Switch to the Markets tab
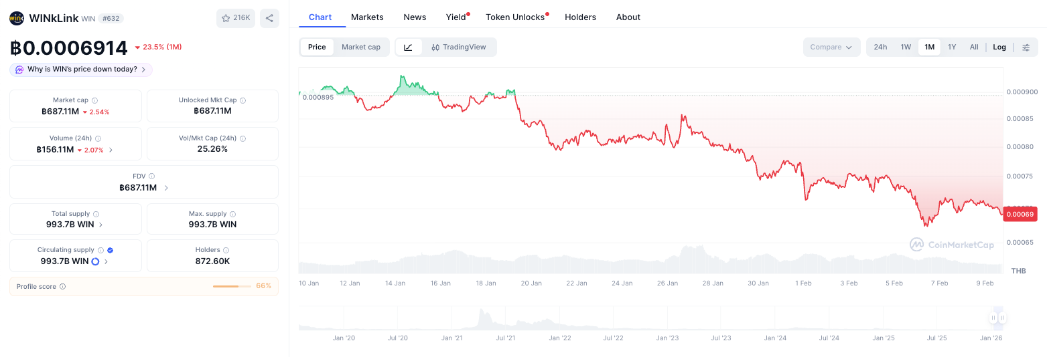This screenshot has height=357, width=1047. coord(367,17)
